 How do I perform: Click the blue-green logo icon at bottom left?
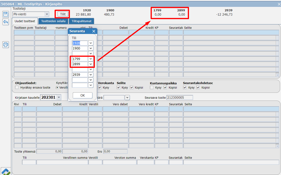coord(6,171)
